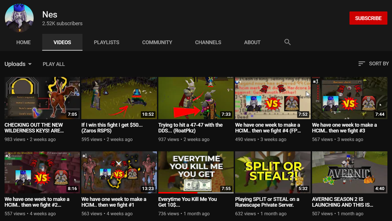This screenshot has height=221, width=392.
Task: Select the Videos tab
Action: point(62,42)
